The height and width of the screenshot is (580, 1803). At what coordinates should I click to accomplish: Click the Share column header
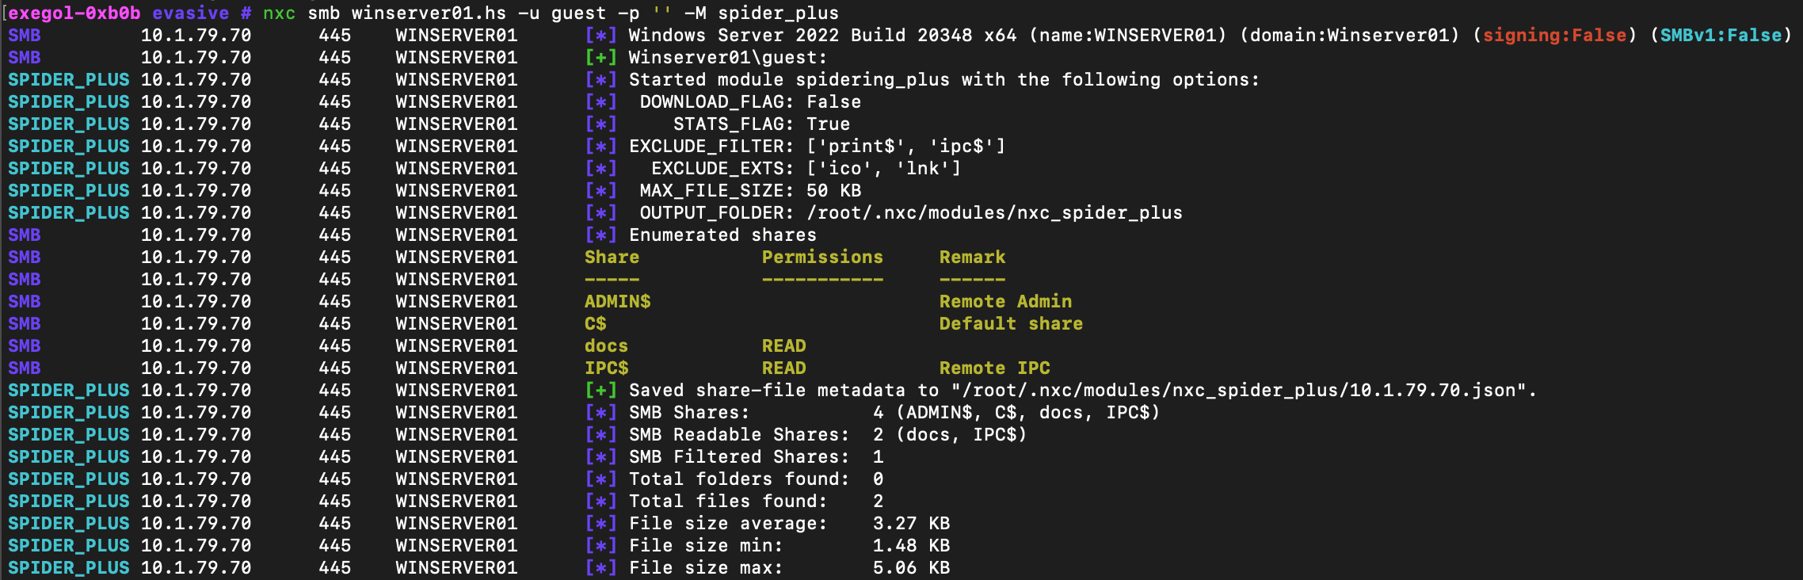pyautogui.click(x=612, y=257)
